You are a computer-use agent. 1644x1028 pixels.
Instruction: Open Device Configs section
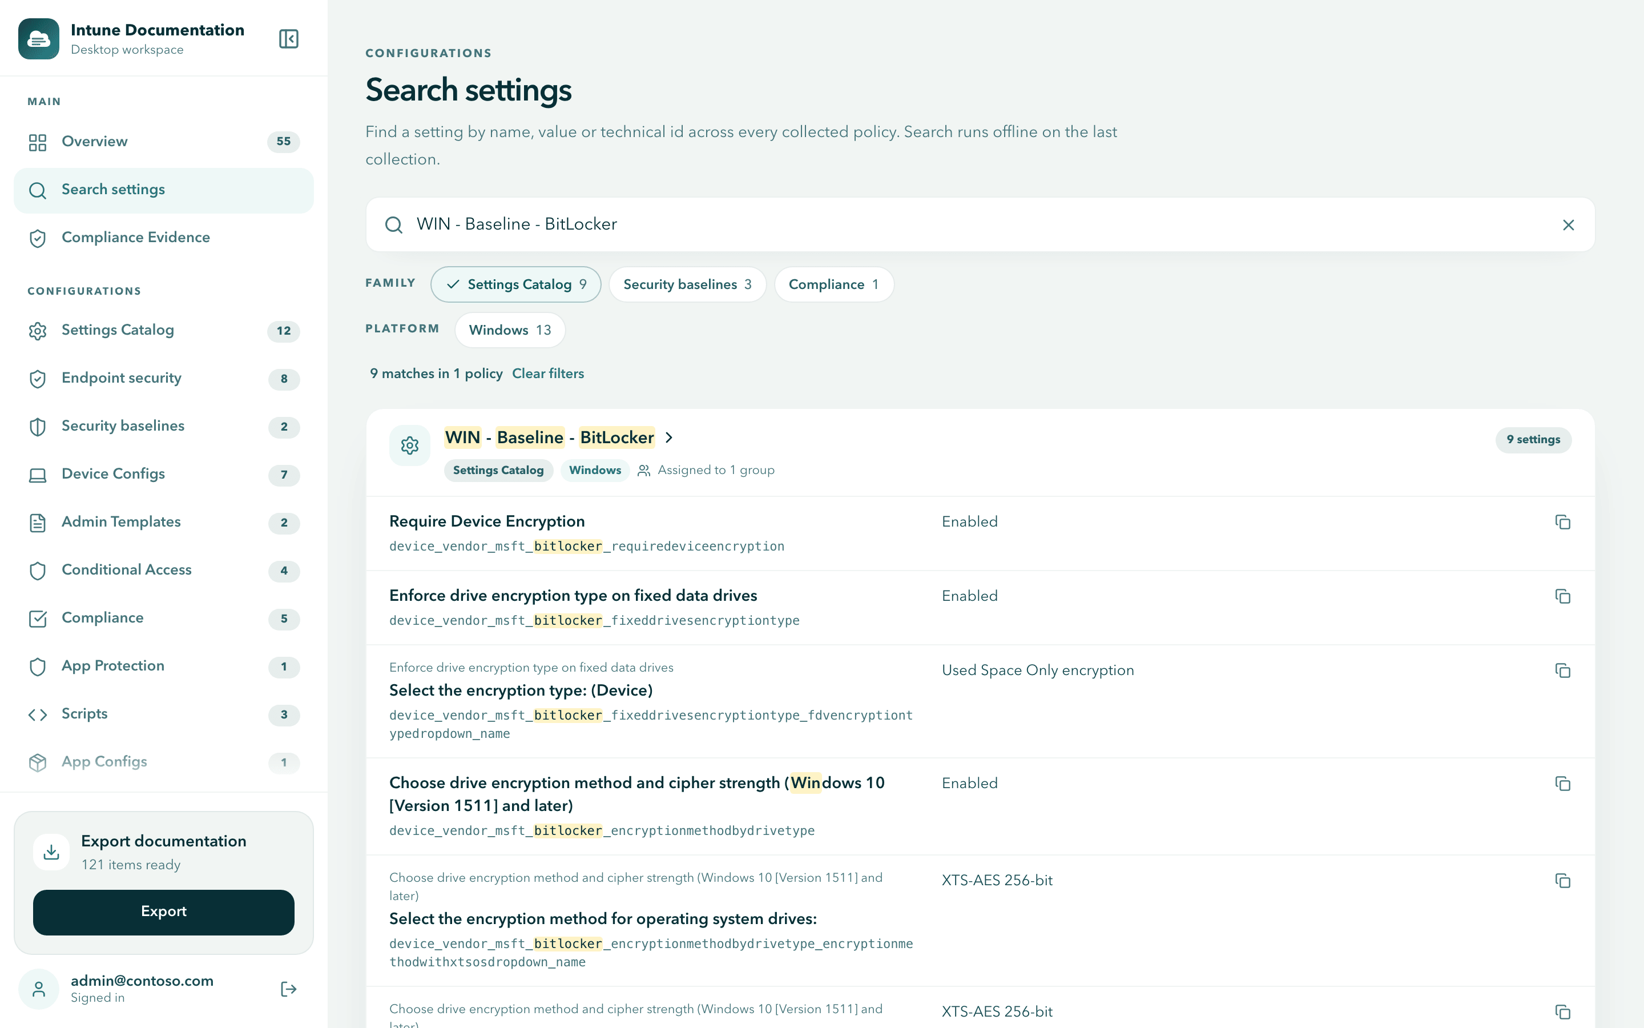pos(164,475)
